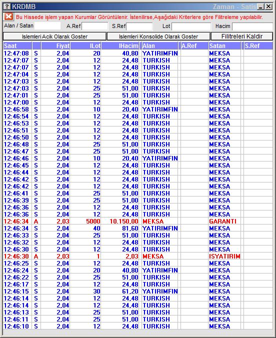Viewport: 276px width, 338px height.
Task: Click the A.Ref filter input field
Action: [x=95, y=26]
